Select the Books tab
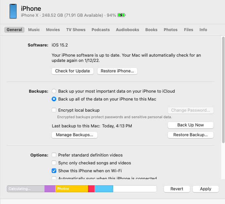Screen dimensions: 225x204 coord(151,30)
